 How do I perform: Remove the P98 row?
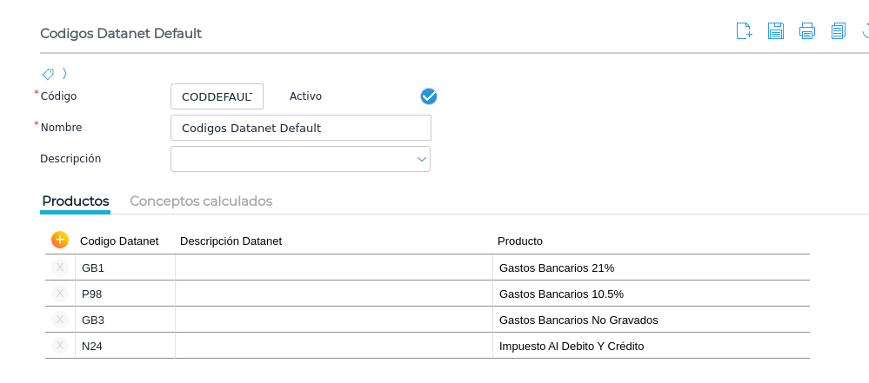(60, 294)
